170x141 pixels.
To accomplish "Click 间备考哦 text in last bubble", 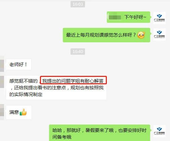I will coord(62,137).
